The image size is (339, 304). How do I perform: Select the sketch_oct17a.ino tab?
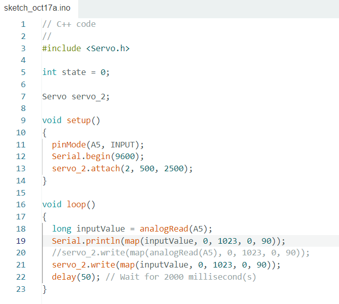click(37, 8)
